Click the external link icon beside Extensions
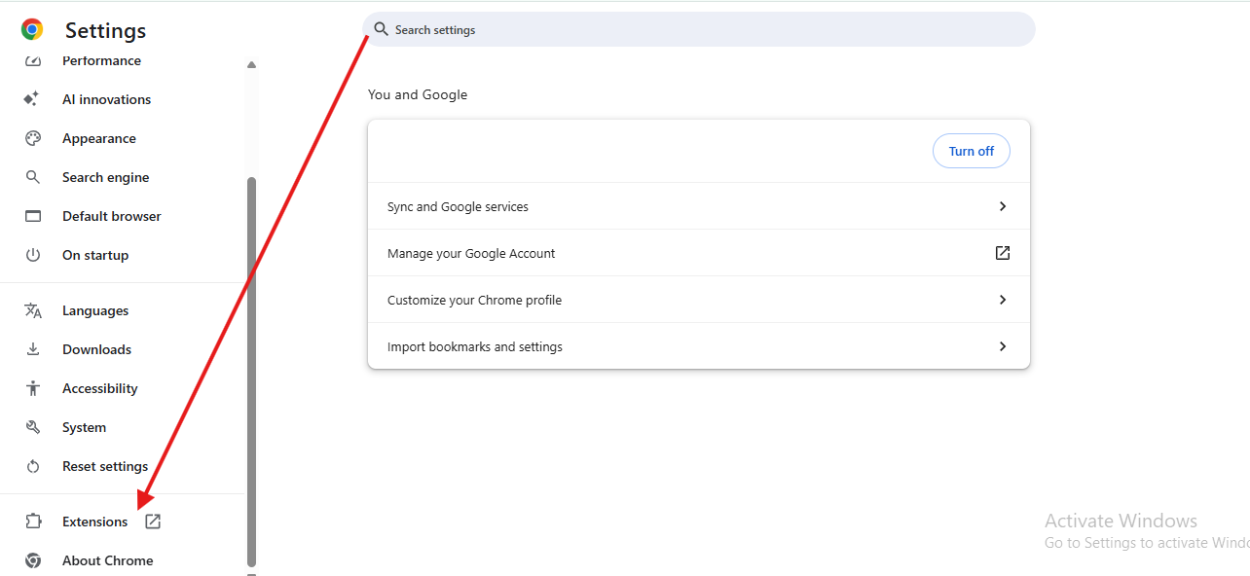The image size is (1250, 576). point(153,522)
